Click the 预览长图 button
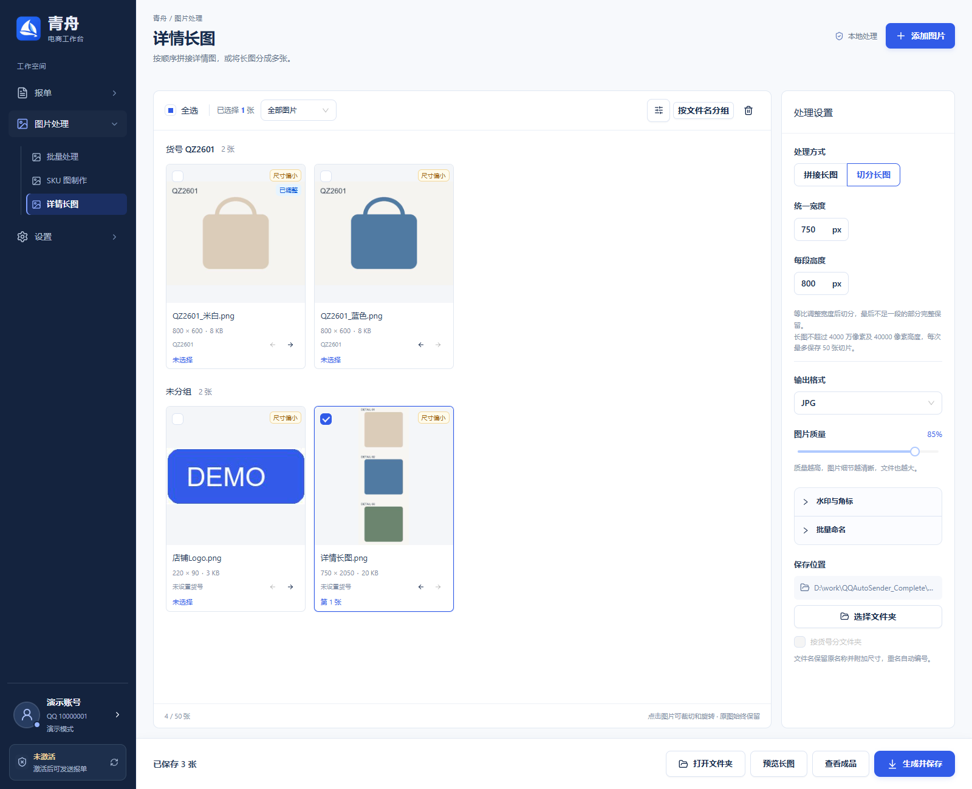972x789 pixels. (778, 764)
